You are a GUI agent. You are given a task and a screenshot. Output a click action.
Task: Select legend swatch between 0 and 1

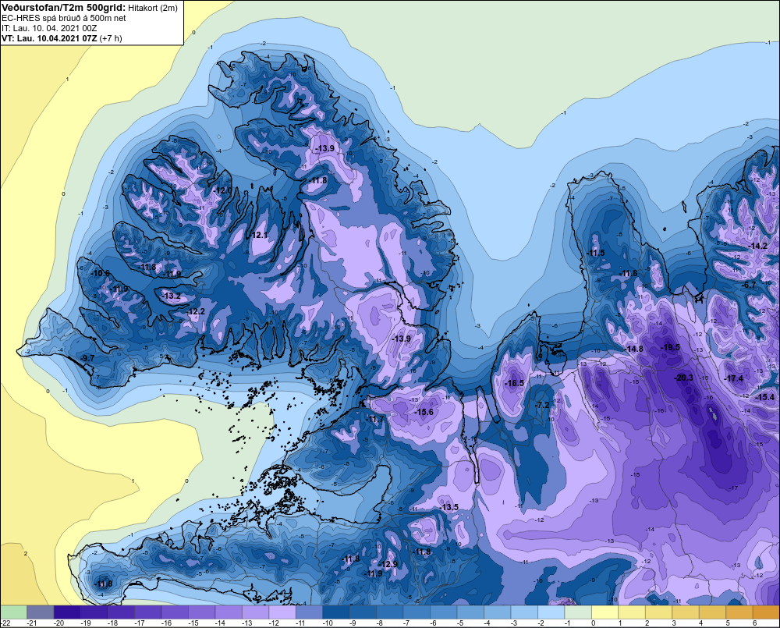[604, 612]
